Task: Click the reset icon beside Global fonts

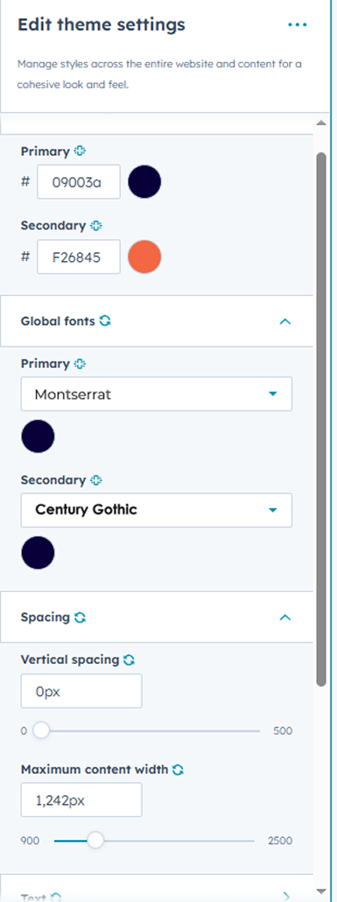Action: click(x=105, y=321)
